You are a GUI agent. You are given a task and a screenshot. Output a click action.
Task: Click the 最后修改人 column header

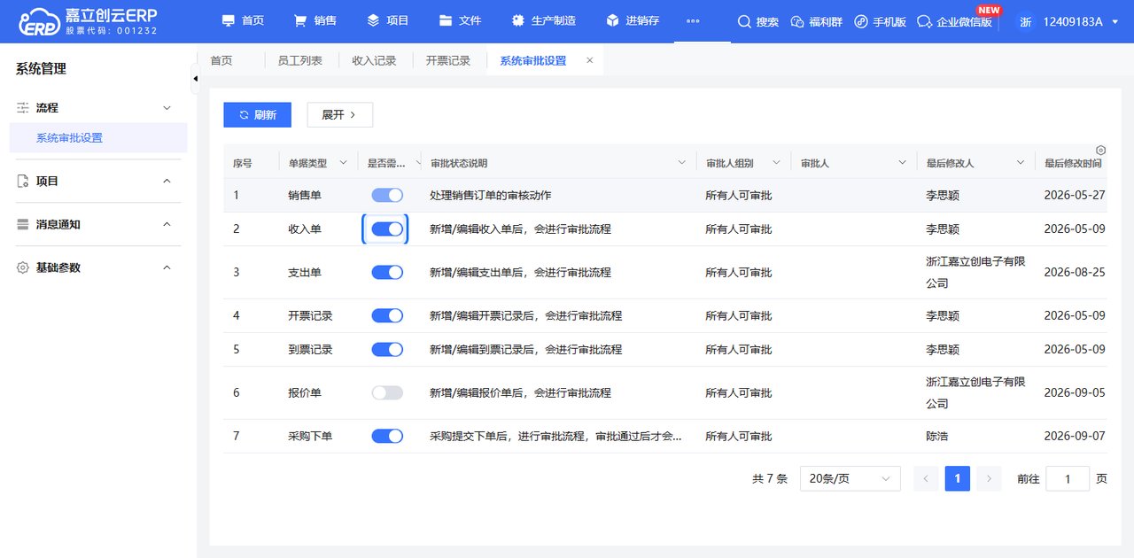tap(951, 163)
